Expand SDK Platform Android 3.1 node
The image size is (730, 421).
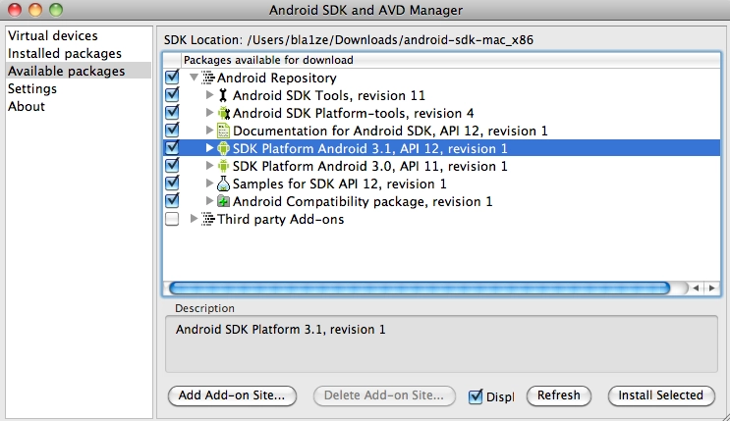tap(209, 148)
